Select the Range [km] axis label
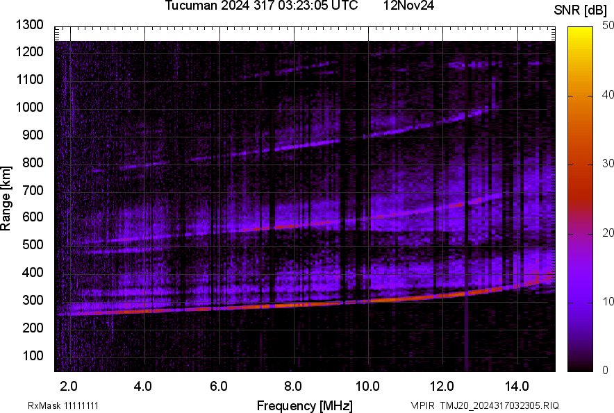 6,198
